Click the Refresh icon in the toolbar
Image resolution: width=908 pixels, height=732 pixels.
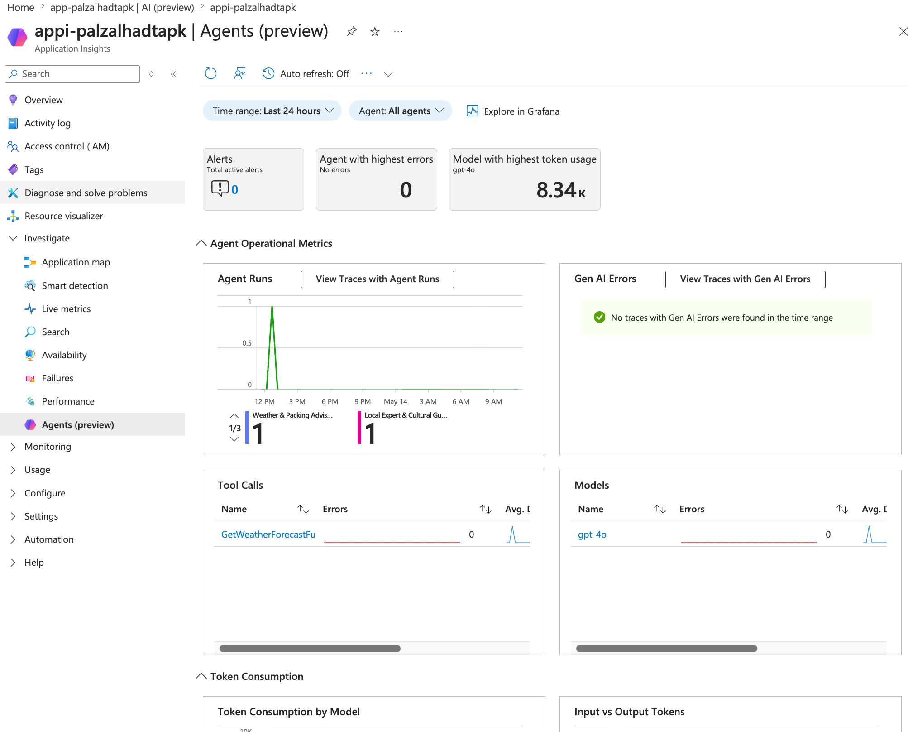[x=210, y=73]
